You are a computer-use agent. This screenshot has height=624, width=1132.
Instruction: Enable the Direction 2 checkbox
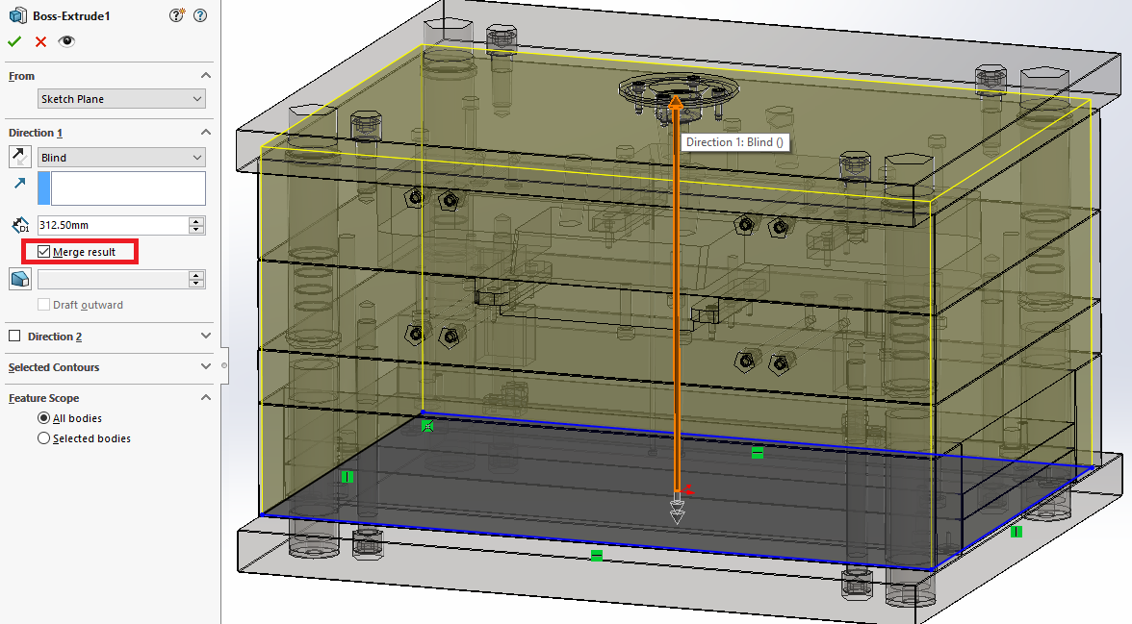(14, 337)
